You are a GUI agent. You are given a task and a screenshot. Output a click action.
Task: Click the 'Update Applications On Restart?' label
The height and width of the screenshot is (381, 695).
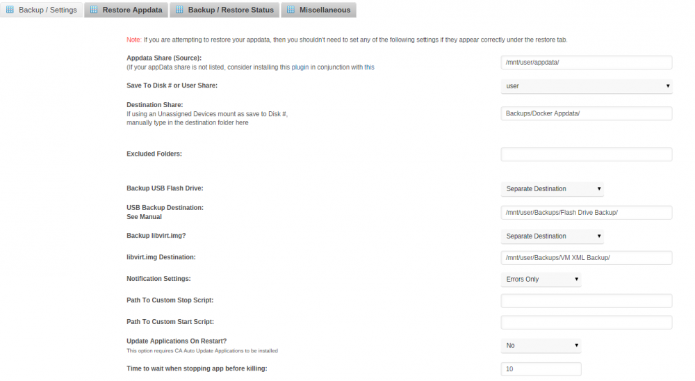click(177, 341)
